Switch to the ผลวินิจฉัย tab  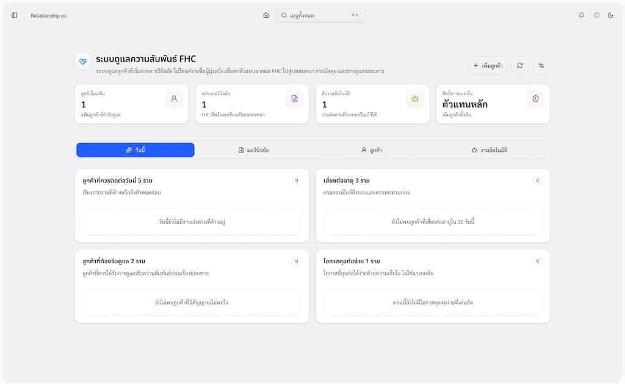coord(253,150)
